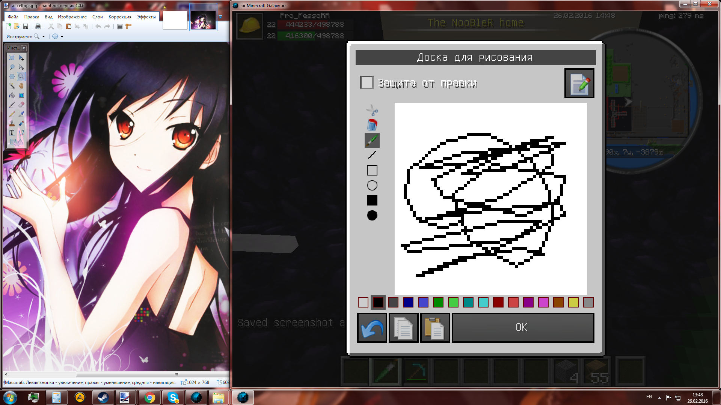Select the Paint Bucket tool in paint.net toolbox
Screen dimensions: 721x405
tap(12, 95)
